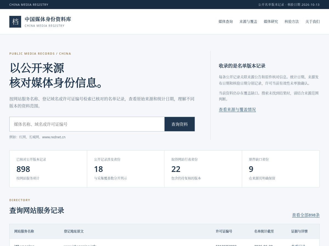
Task: Click the 收录的是名单版本记录 heading
Action: coord(242,66)
